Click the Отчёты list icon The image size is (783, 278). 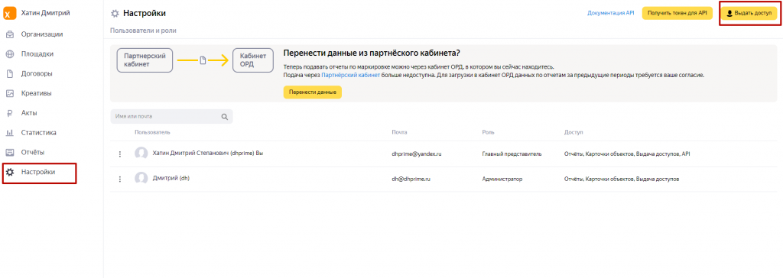9,152
